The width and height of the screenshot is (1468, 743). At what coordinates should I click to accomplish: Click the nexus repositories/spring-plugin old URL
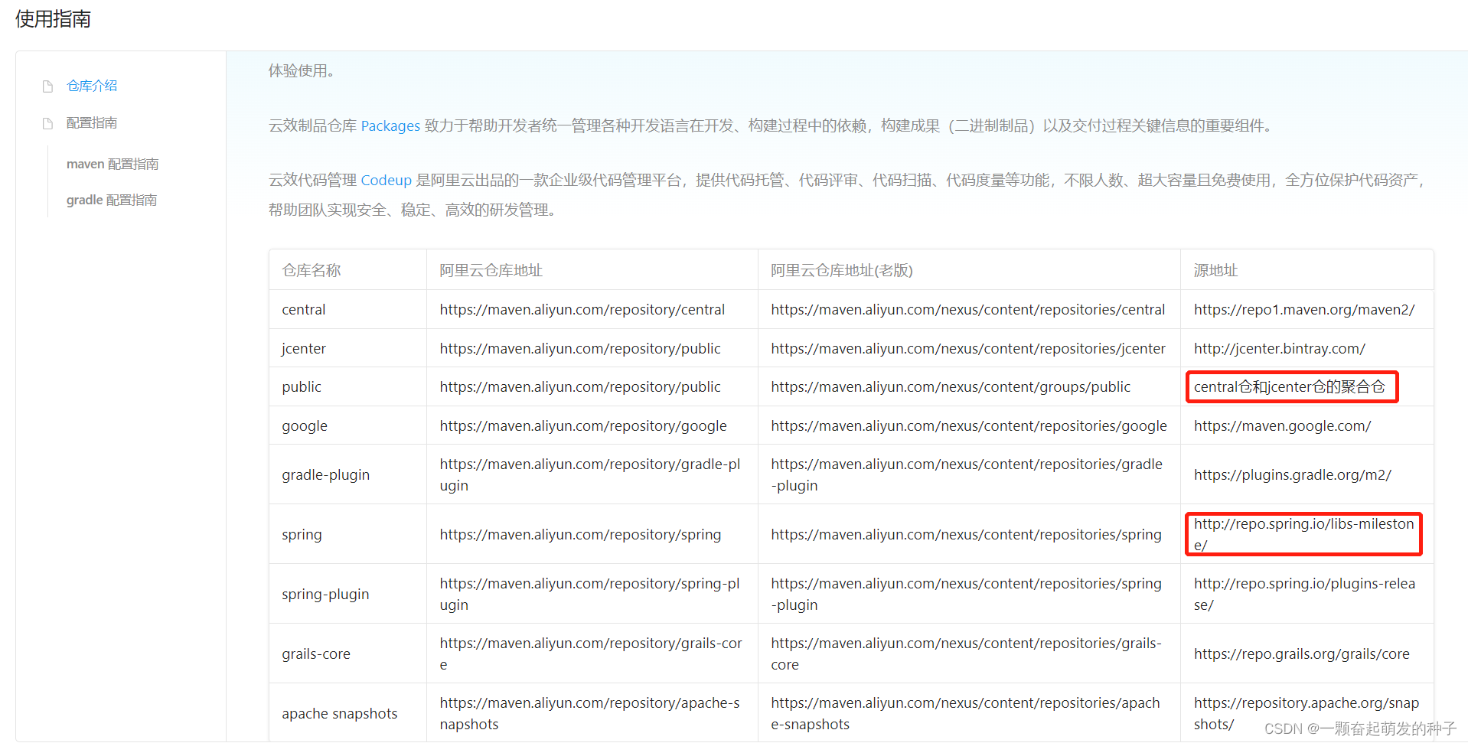[x=967, y=594]
